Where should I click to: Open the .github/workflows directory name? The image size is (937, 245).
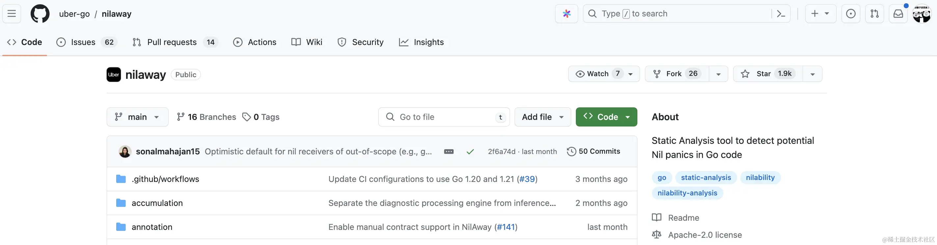(166, 179)
